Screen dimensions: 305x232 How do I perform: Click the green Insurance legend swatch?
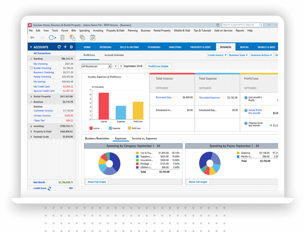(137, 160)
